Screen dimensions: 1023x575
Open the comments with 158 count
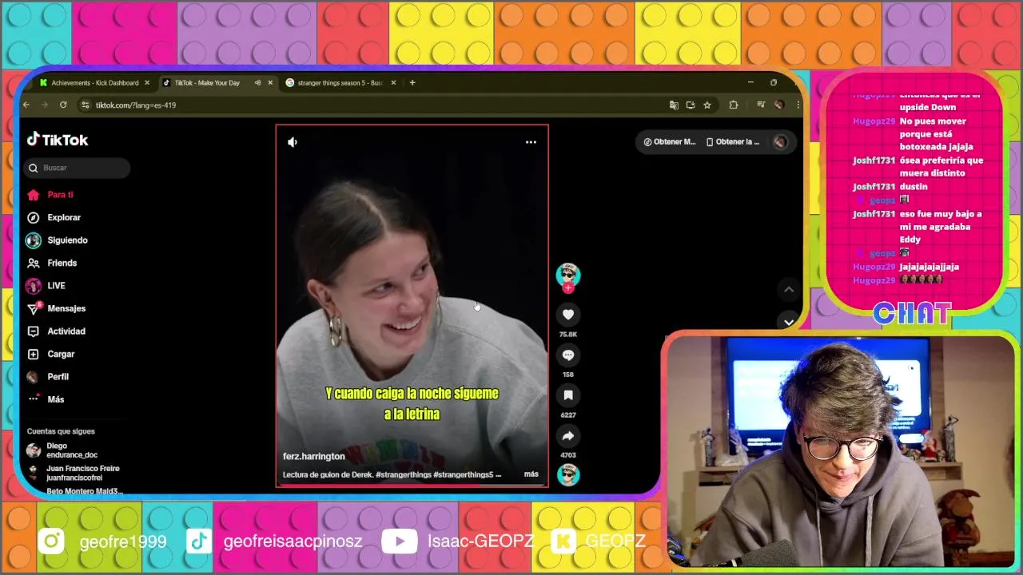568,355
